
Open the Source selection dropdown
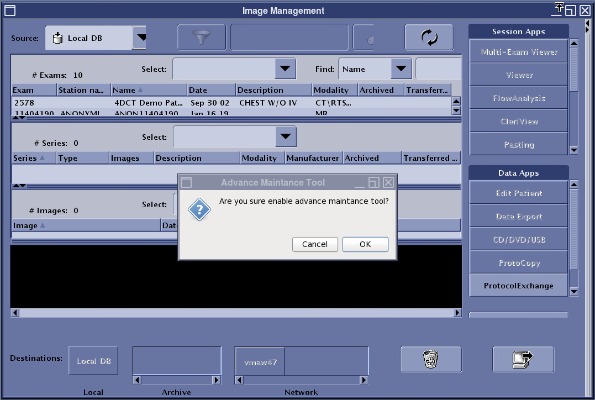142,38
